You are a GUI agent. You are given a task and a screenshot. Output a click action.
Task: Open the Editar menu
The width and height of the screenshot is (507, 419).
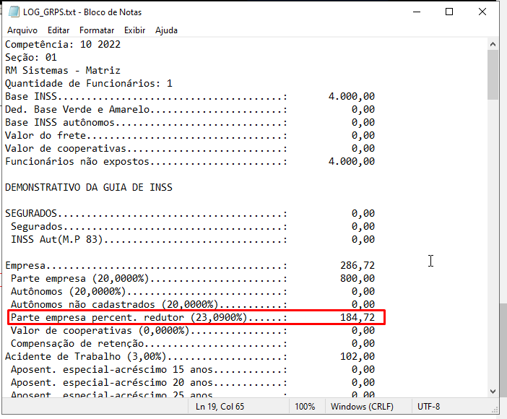tap(58, 30)
